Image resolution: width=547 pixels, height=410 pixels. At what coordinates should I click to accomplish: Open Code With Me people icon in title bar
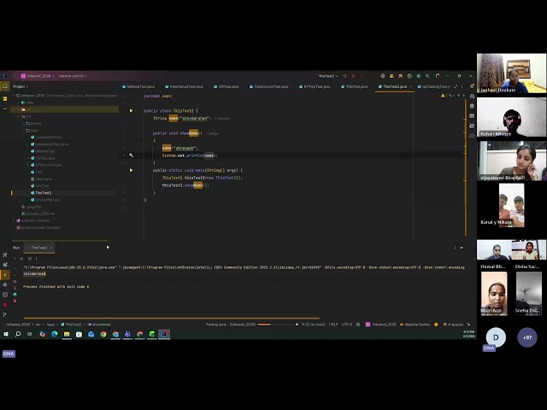(391, 76)
